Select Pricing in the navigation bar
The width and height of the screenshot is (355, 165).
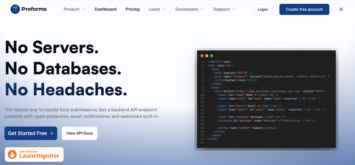click(x=132, y=9)
